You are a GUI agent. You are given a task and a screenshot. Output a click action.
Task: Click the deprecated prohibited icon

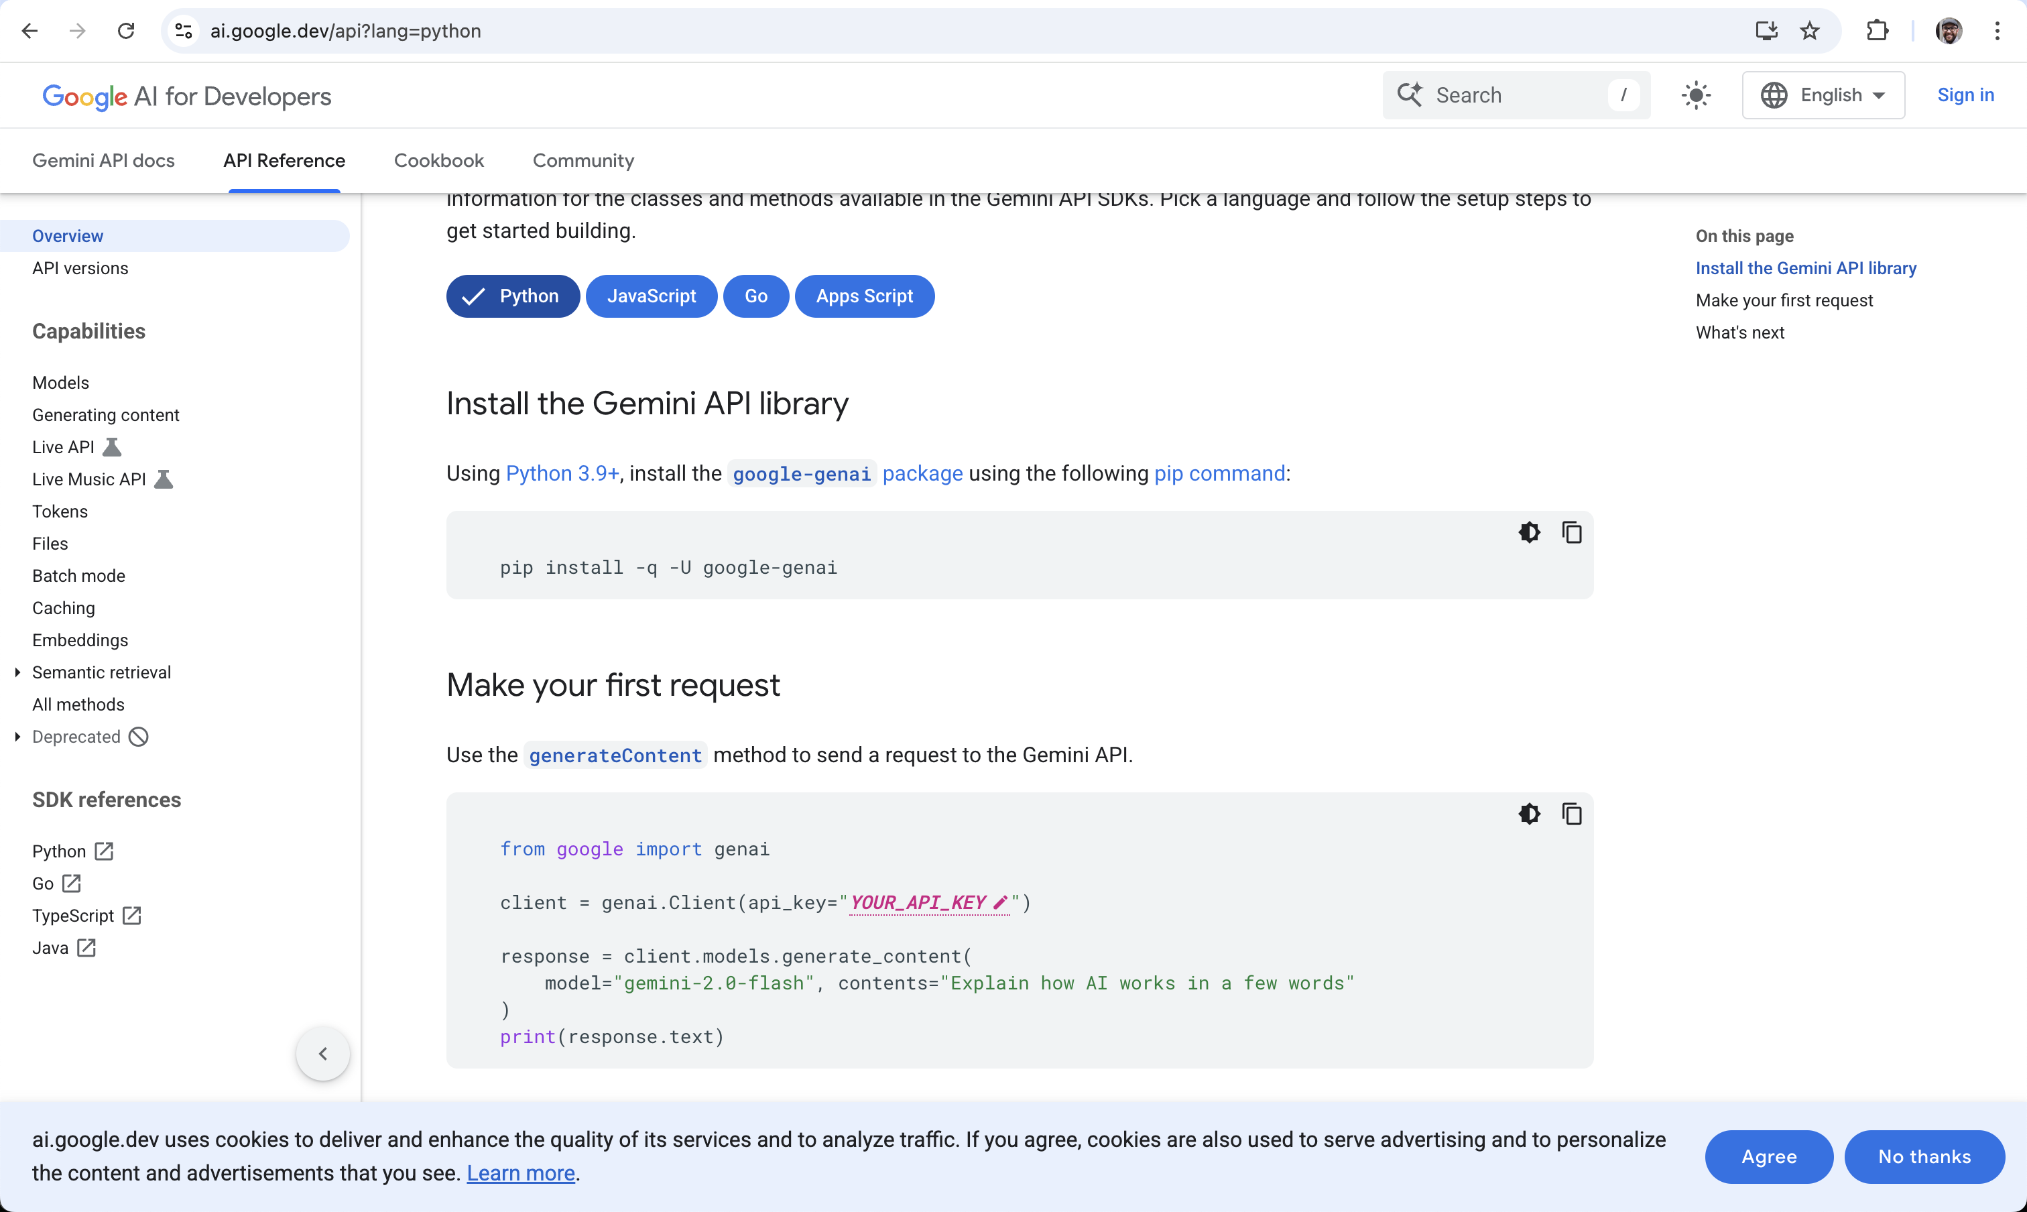(x=139, y=737)
